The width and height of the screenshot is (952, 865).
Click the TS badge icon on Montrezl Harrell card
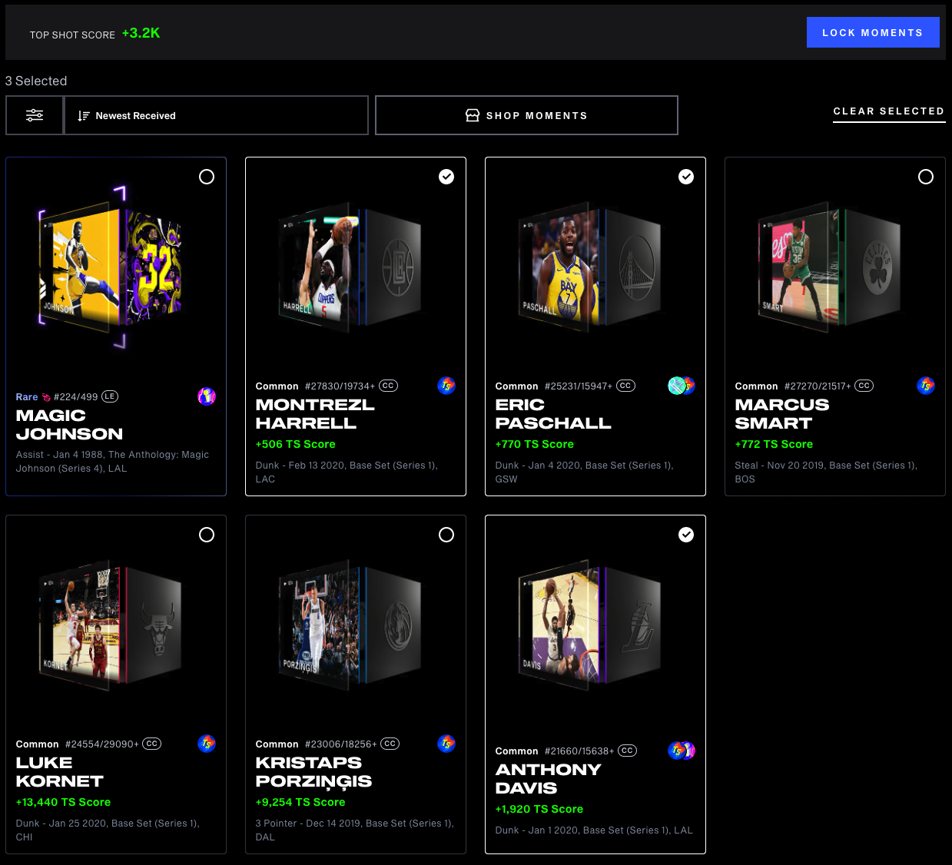coord(446,386)
